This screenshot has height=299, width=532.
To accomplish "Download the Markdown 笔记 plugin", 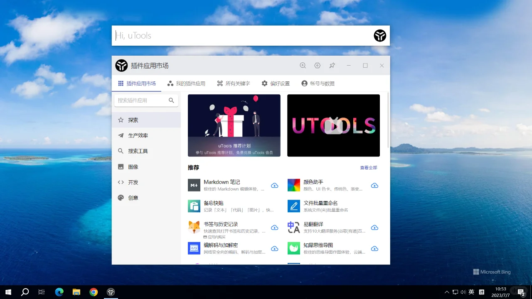I will click(x=274, y=186).
